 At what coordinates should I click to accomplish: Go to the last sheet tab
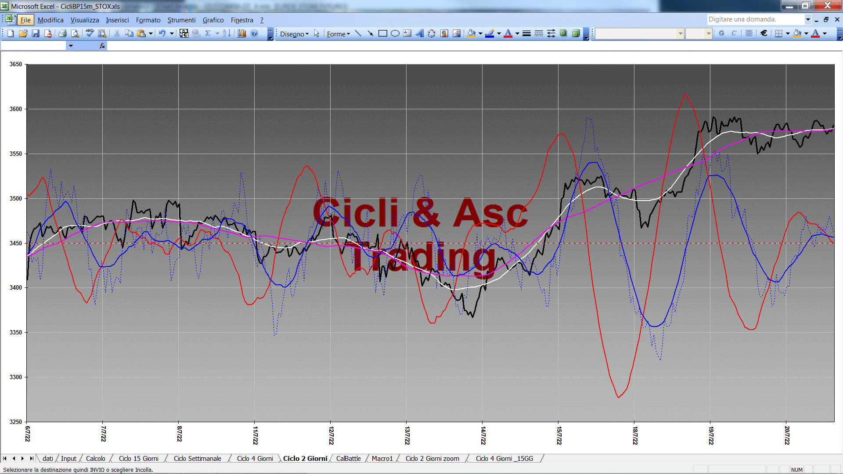31,458
